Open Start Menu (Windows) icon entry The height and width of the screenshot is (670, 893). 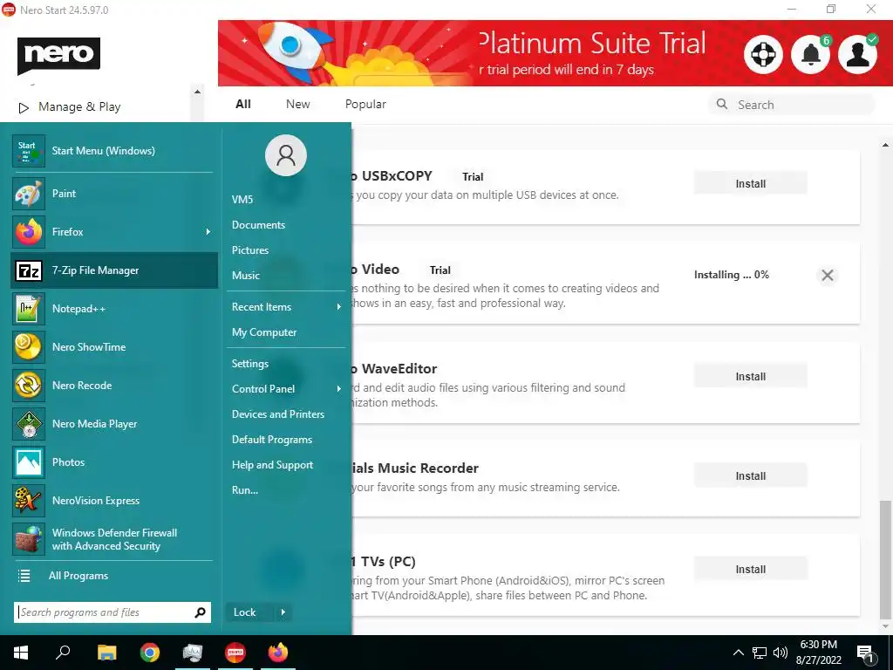pyautogui.click(x=114, y=151)
